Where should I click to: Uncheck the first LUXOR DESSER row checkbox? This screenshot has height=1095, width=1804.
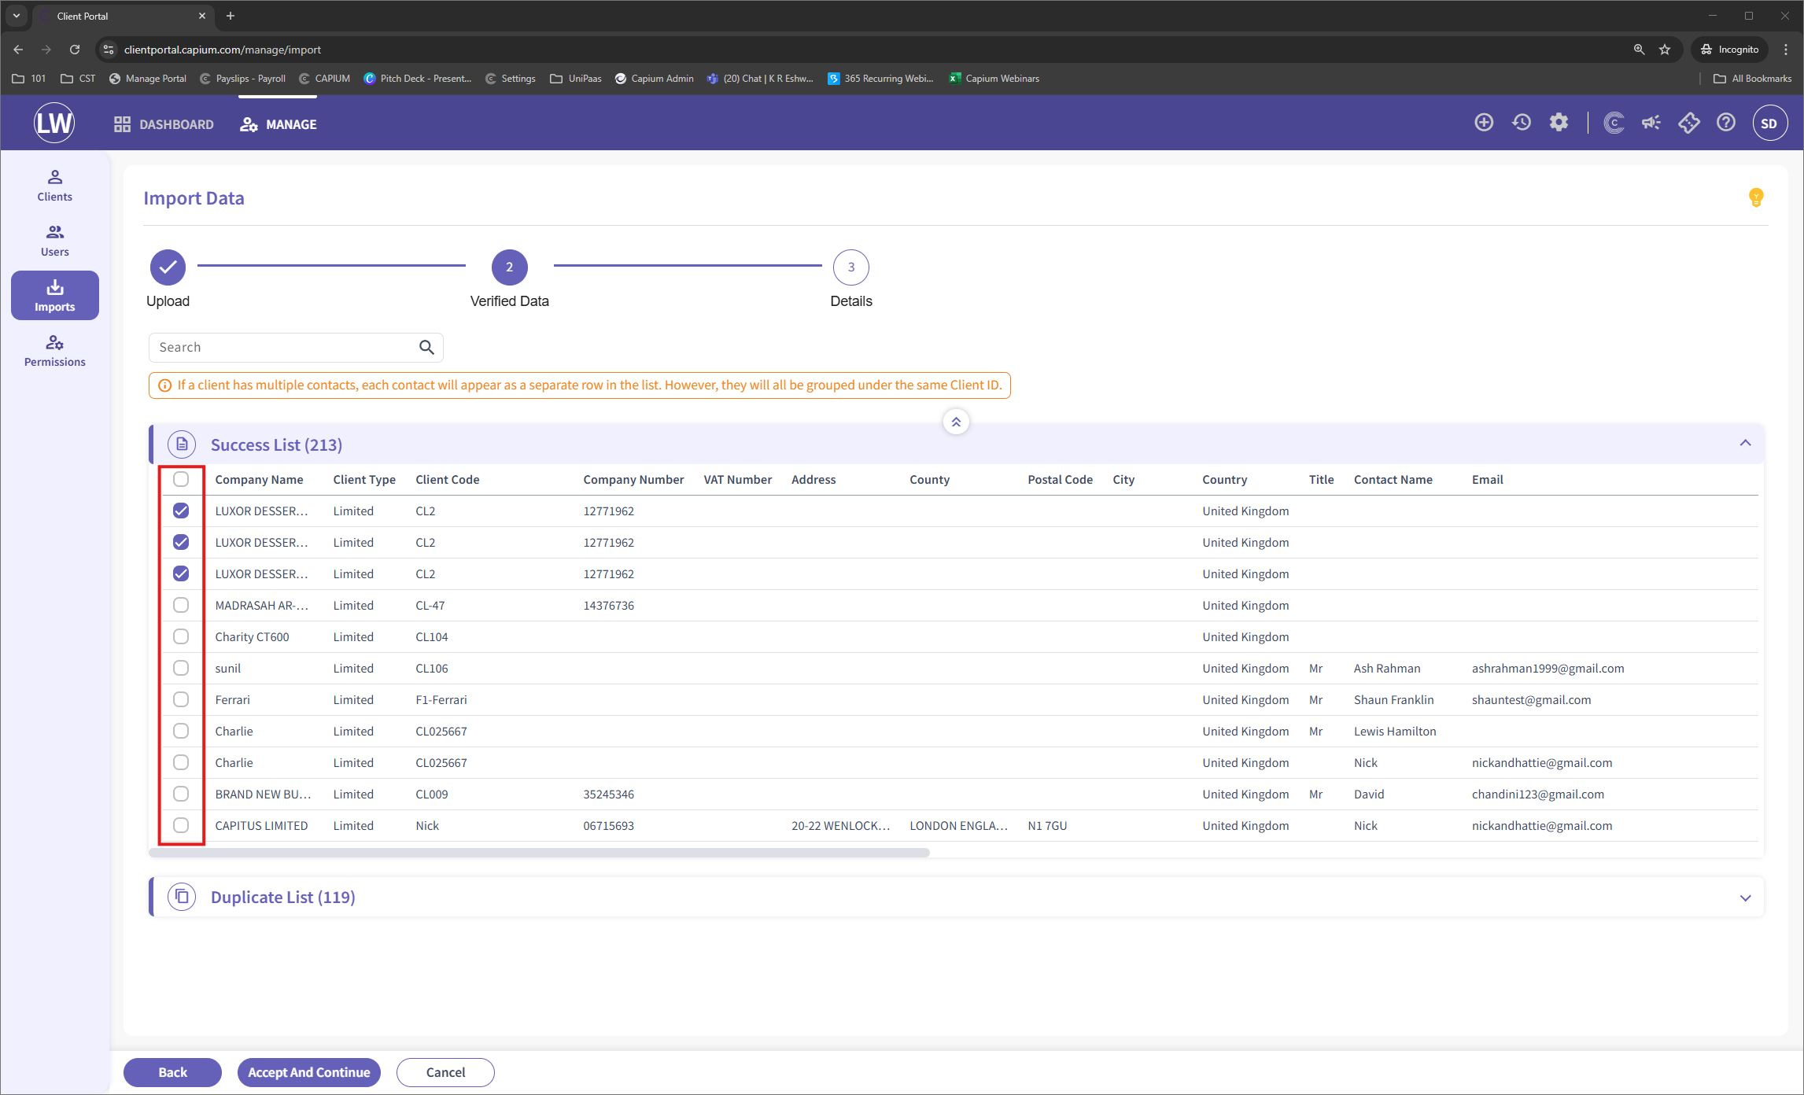(181, 511)
